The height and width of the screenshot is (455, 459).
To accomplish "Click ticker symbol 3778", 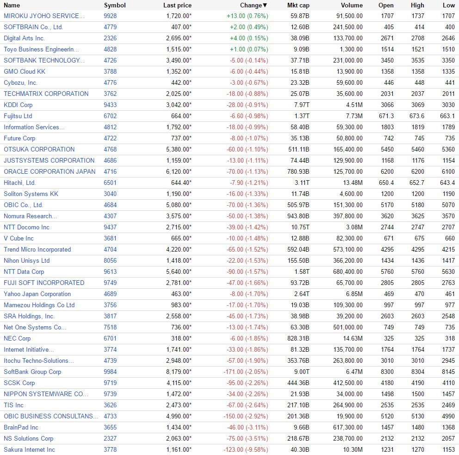I will click(110, 450).
